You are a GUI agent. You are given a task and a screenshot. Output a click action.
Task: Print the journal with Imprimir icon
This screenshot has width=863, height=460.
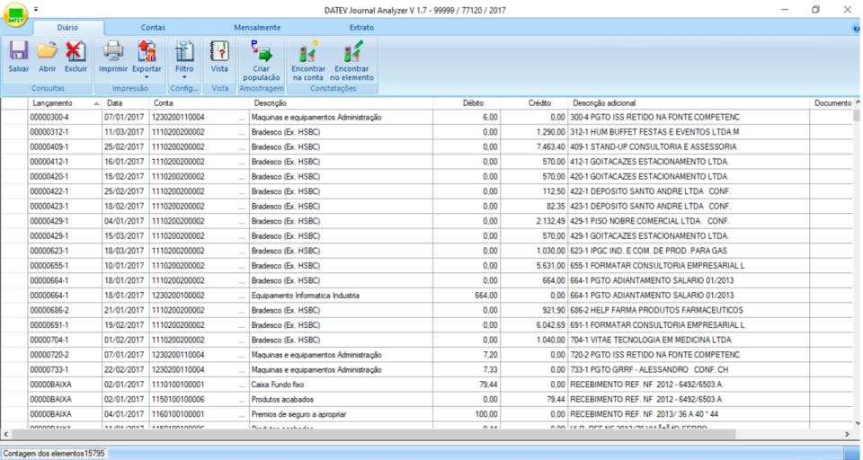pyautogui.click(x=113, y=51)
